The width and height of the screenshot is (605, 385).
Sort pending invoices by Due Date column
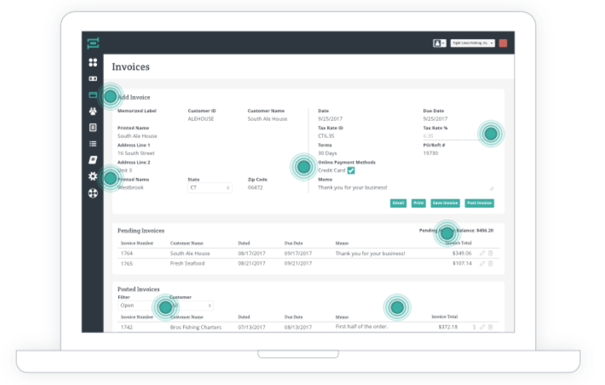pyautogui.click(x=294, y=243)
